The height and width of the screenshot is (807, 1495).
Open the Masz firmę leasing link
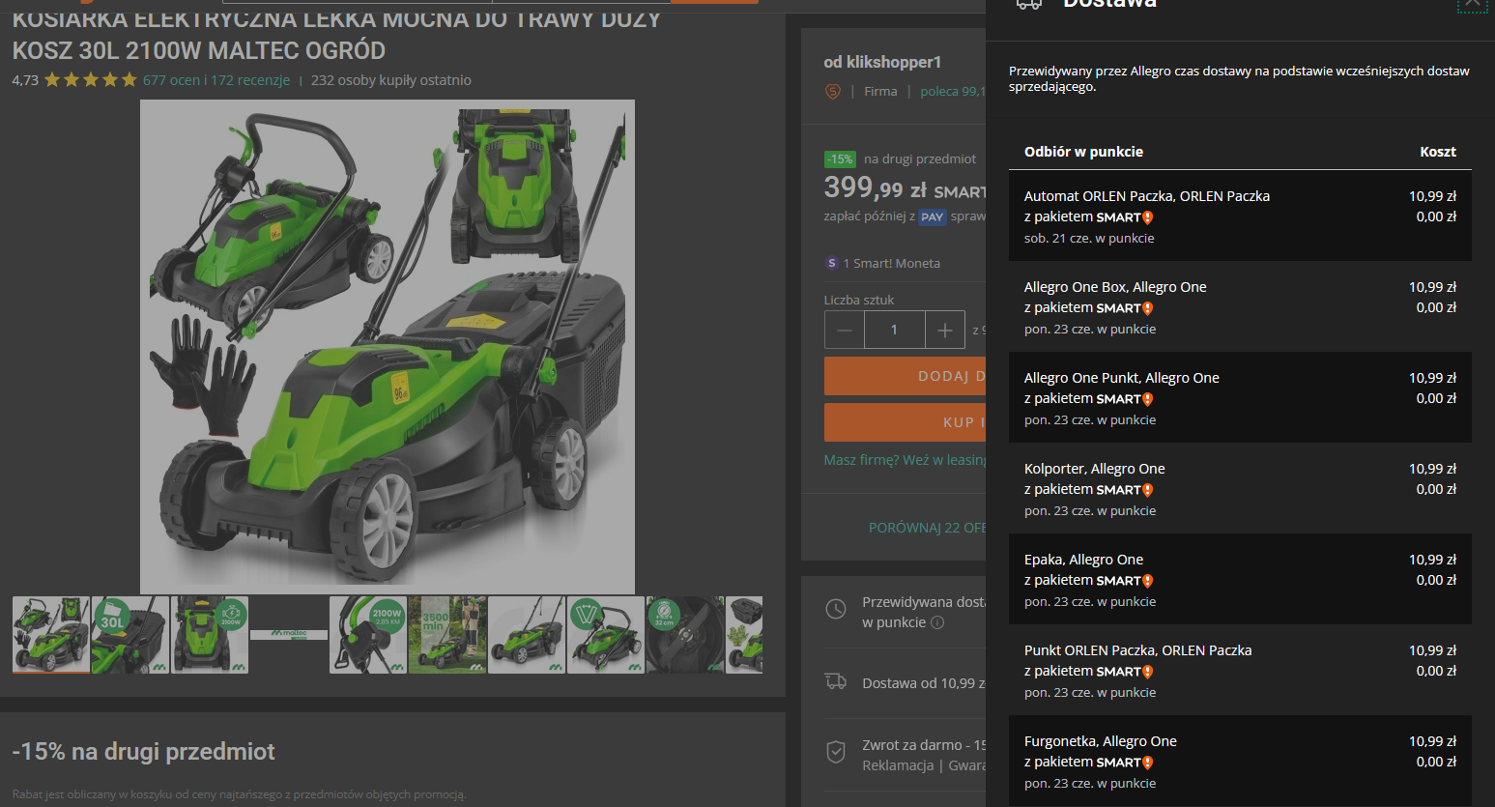coord(905,460)
